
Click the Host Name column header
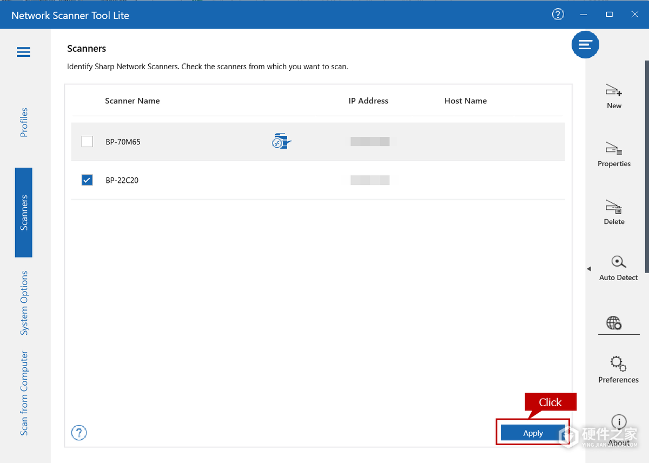466,101
